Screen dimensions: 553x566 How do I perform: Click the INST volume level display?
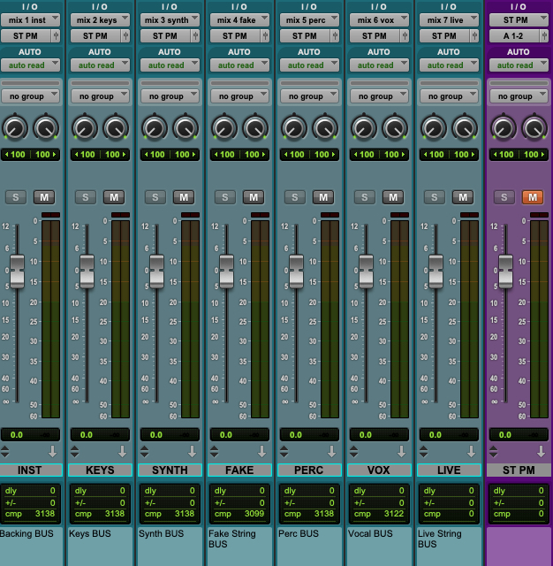click(30, 435)
